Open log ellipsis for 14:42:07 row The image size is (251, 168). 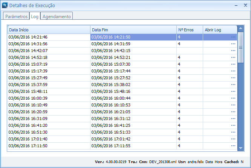click(233, 51)
